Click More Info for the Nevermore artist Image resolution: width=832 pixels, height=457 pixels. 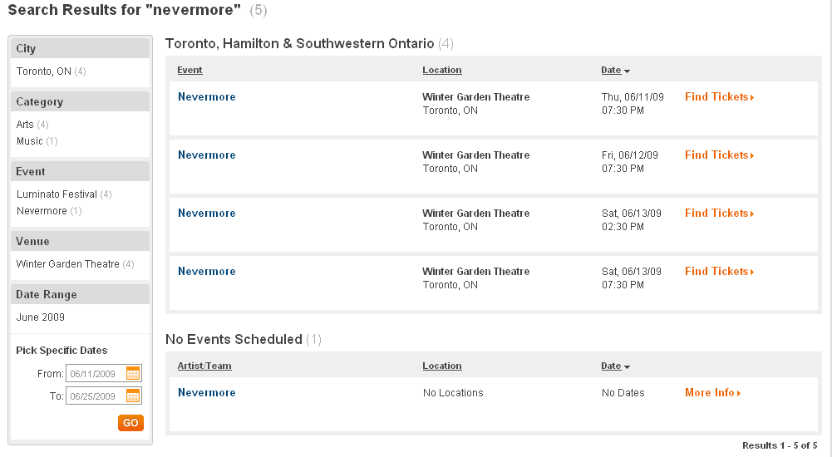click(712, 393)
